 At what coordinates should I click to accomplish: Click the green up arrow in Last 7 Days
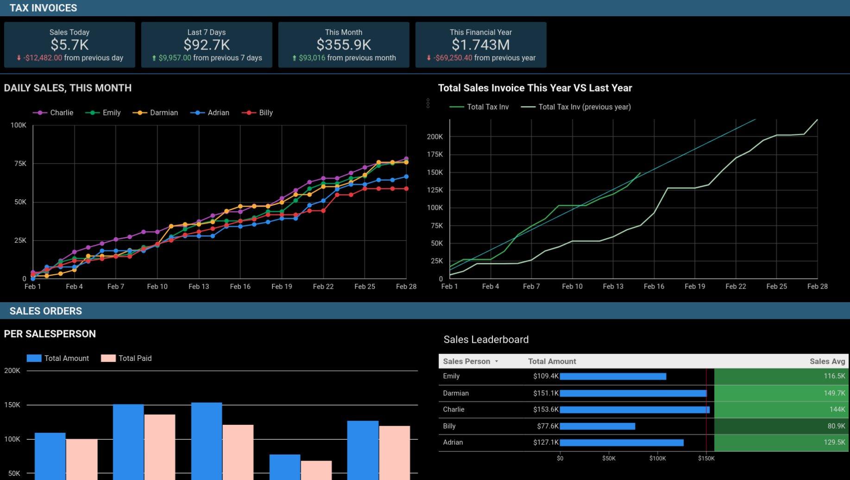[x=154, y=58]
